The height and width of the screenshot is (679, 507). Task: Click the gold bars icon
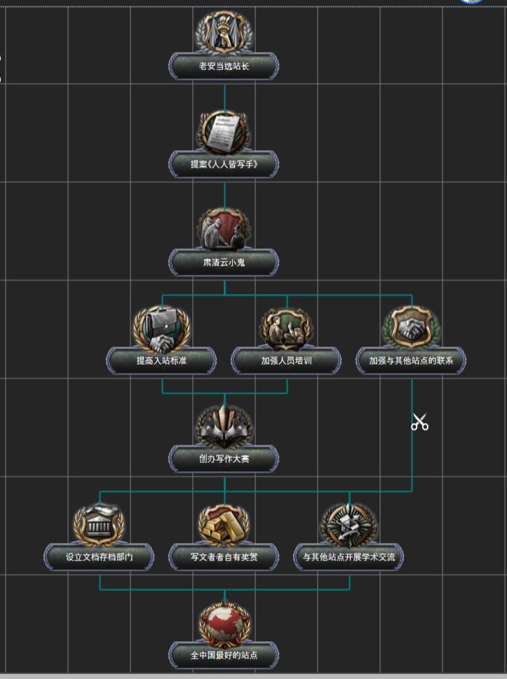pyautogui.click(x=224, y=524)
